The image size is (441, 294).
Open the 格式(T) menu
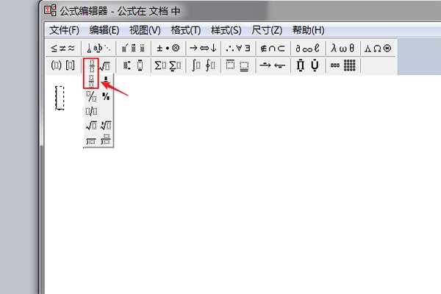(x=186, y=30)
